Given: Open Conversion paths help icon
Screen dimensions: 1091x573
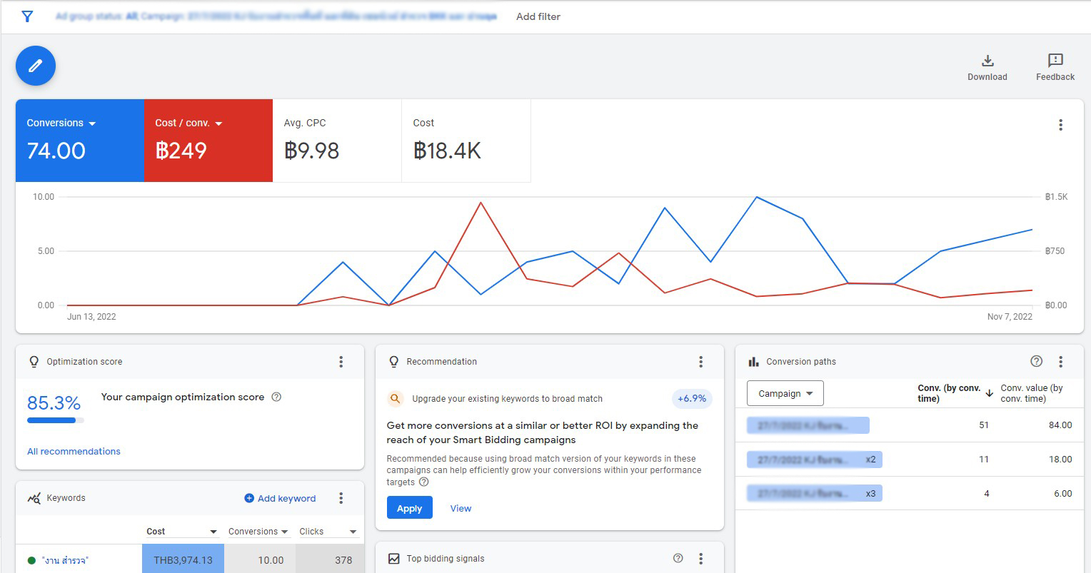Looking at the screenshot, I should [x=1036, y=361].
